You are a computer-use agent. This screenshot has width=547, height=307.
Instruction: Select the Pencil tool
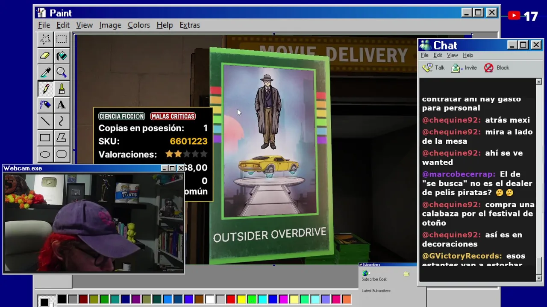point(45,89)
